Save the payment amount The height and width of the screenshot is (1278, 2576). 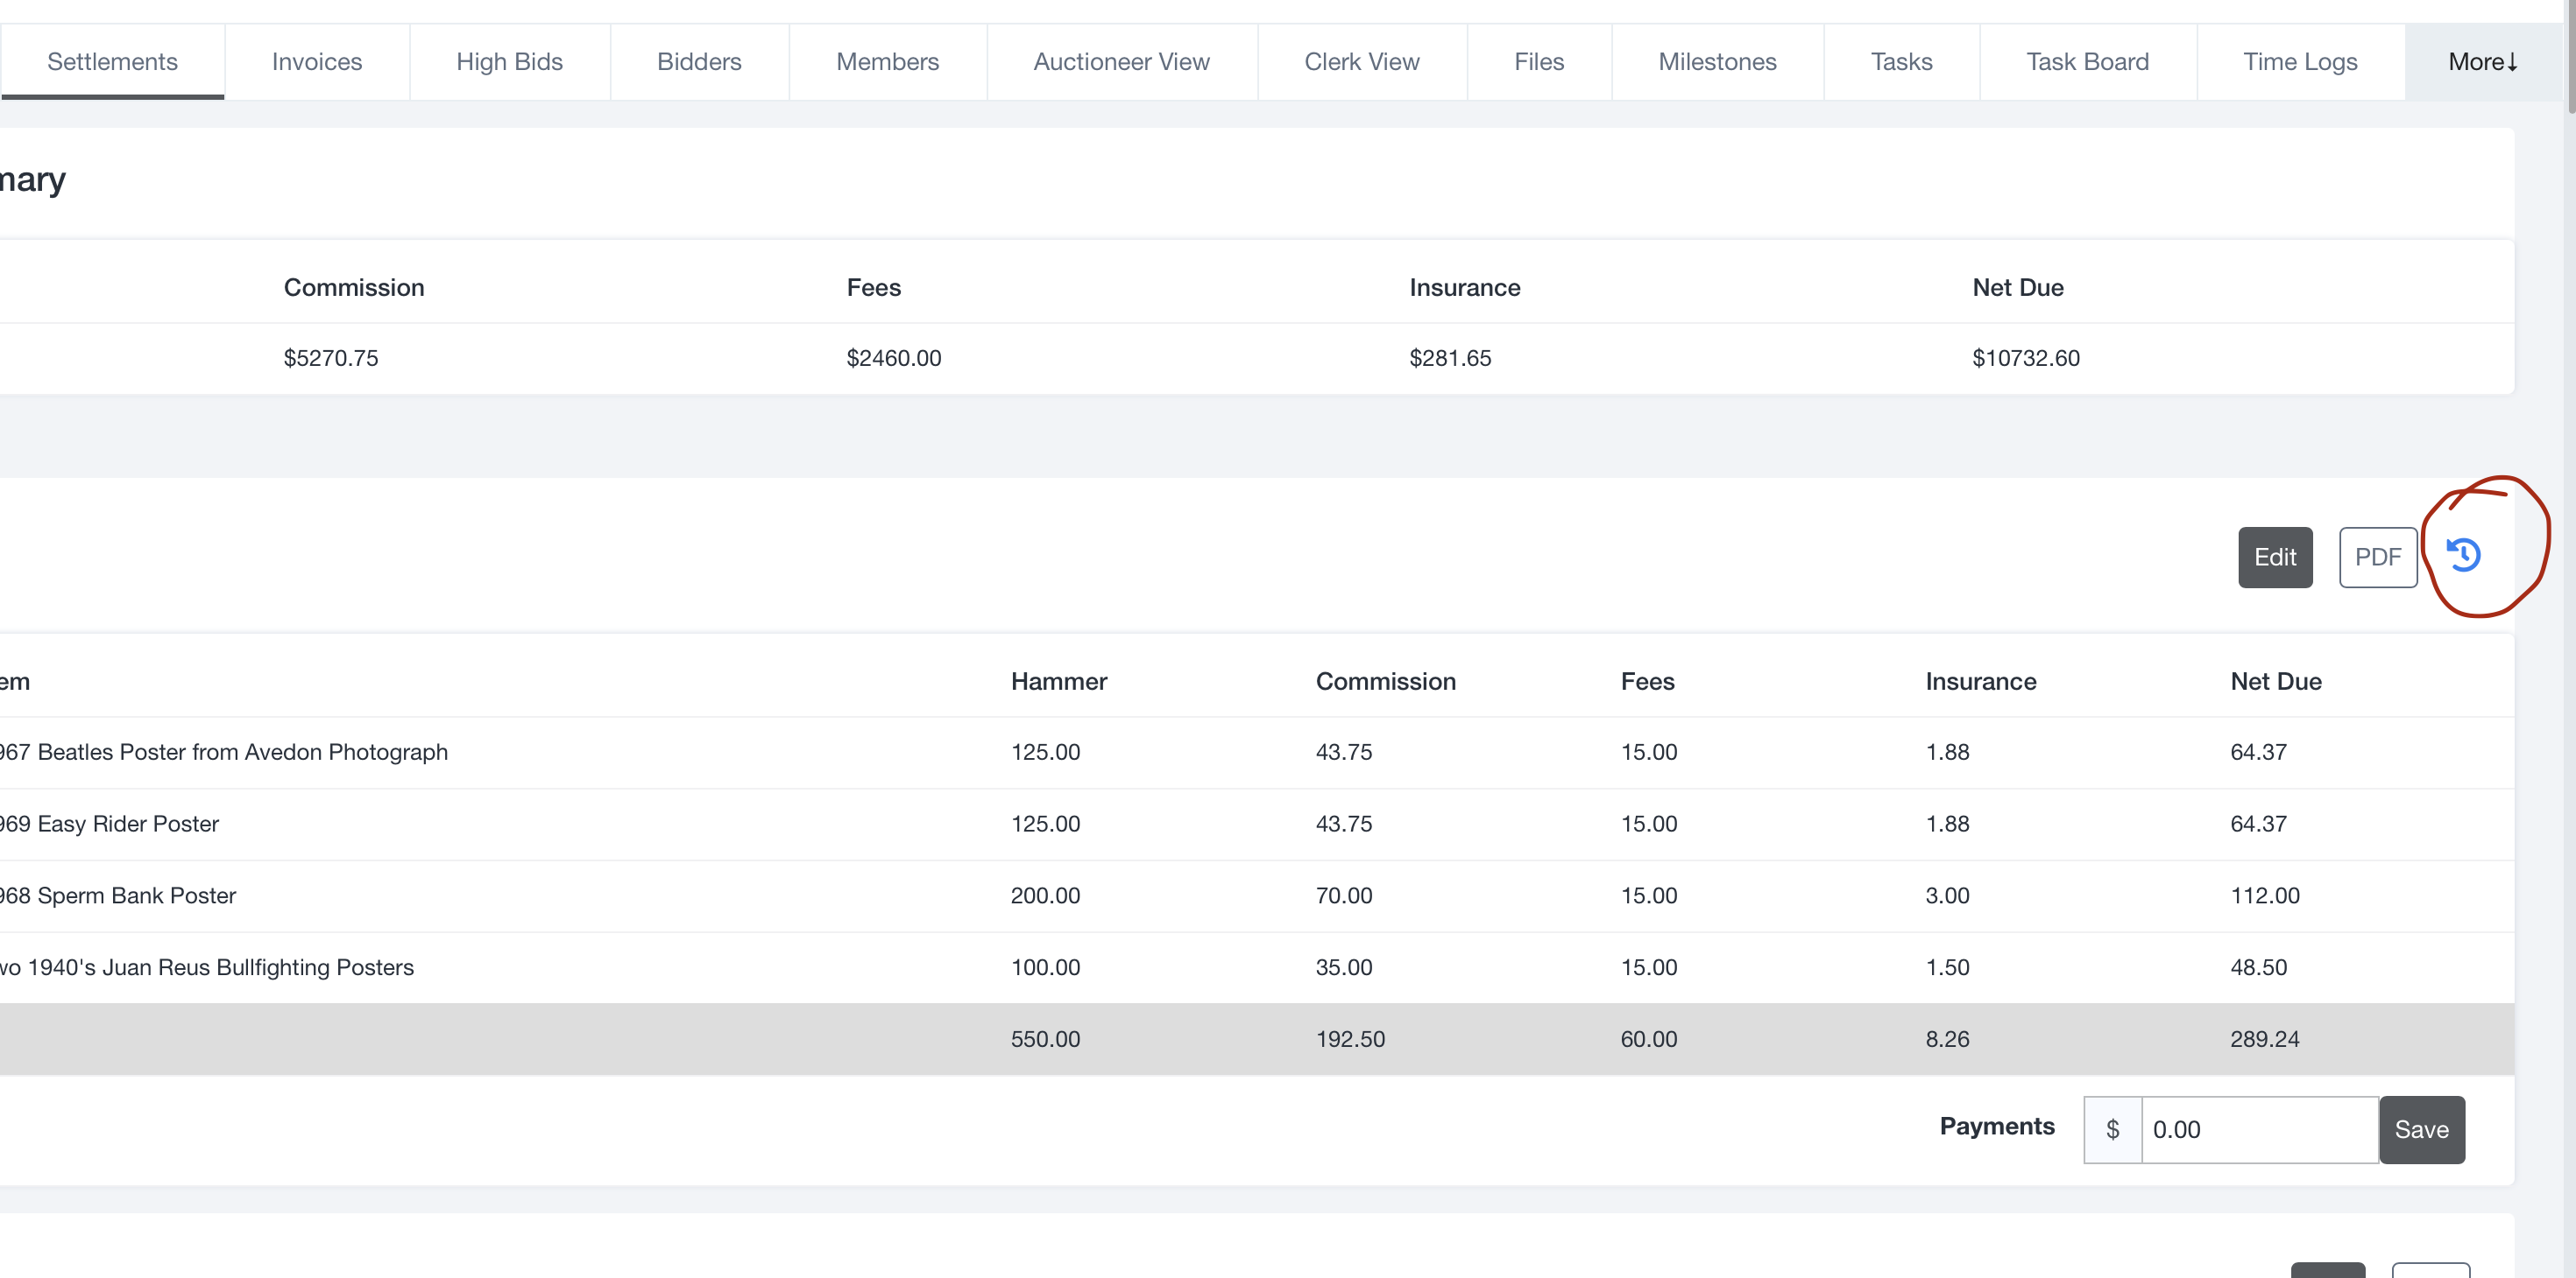2421,1129
